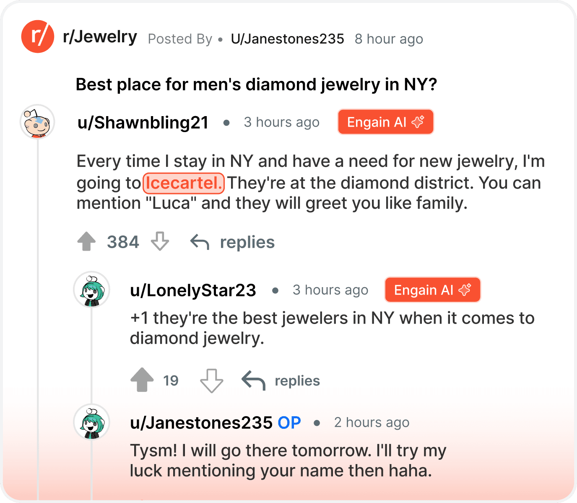Launch Engain AI on LonelyStar23's reply
This screenshot has height=503, width=577.
[432, 290]
